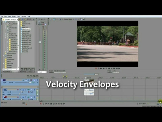This screenshot has height=122, width=162.
Task: Click the New Folder icon in Explorer
Action: click(x=25, y=19)
